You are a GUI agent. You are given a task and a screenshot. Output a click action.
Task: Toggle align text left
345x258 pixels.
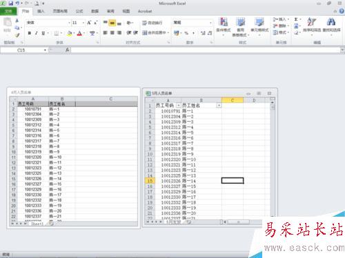(x=105, y=33)
